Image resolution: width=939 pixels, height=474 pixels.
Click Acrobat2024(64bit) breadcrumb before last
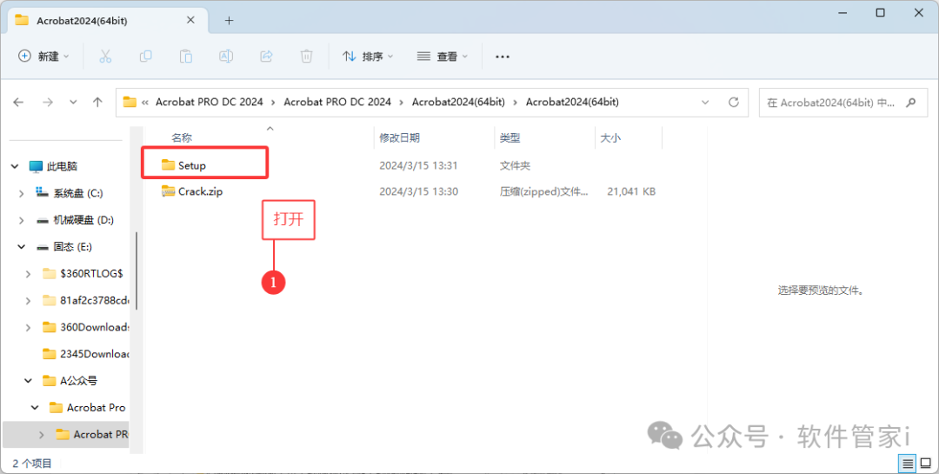[x=458, y=102]
